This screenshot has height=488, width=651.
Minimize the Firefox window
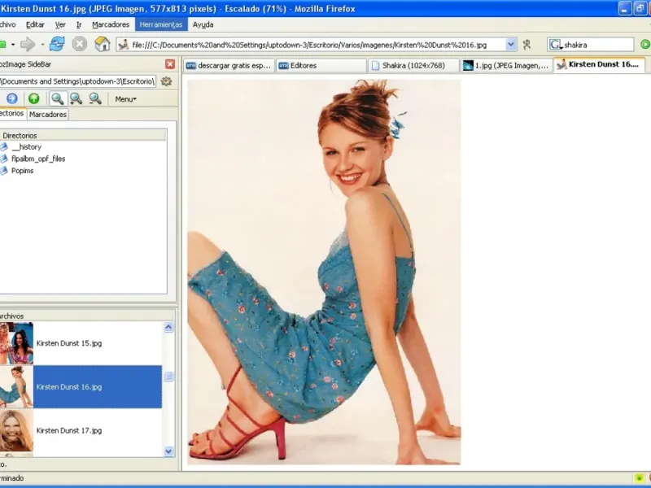625,8
